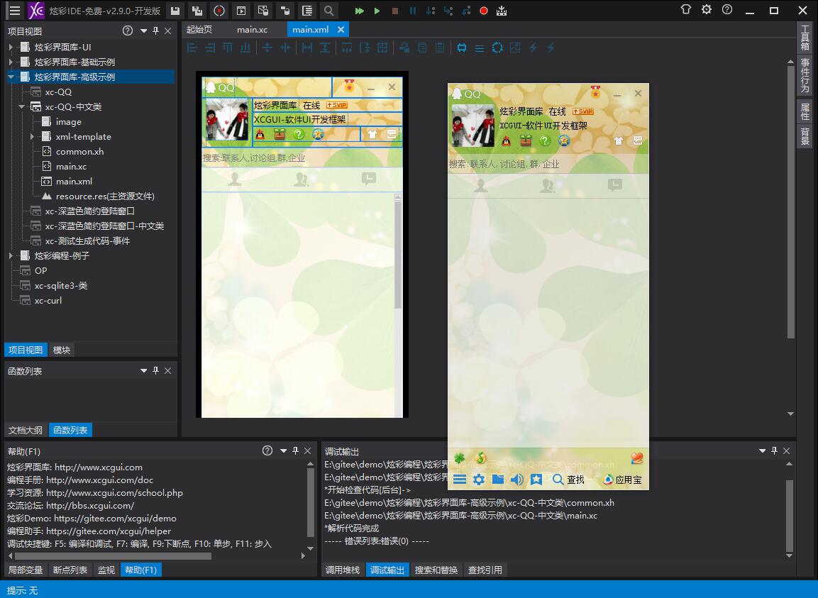The width and height of the screenshot is (818, 598).
Task: Click the penguin icon in the QQ preview window
Action: (x=506, y=141)
